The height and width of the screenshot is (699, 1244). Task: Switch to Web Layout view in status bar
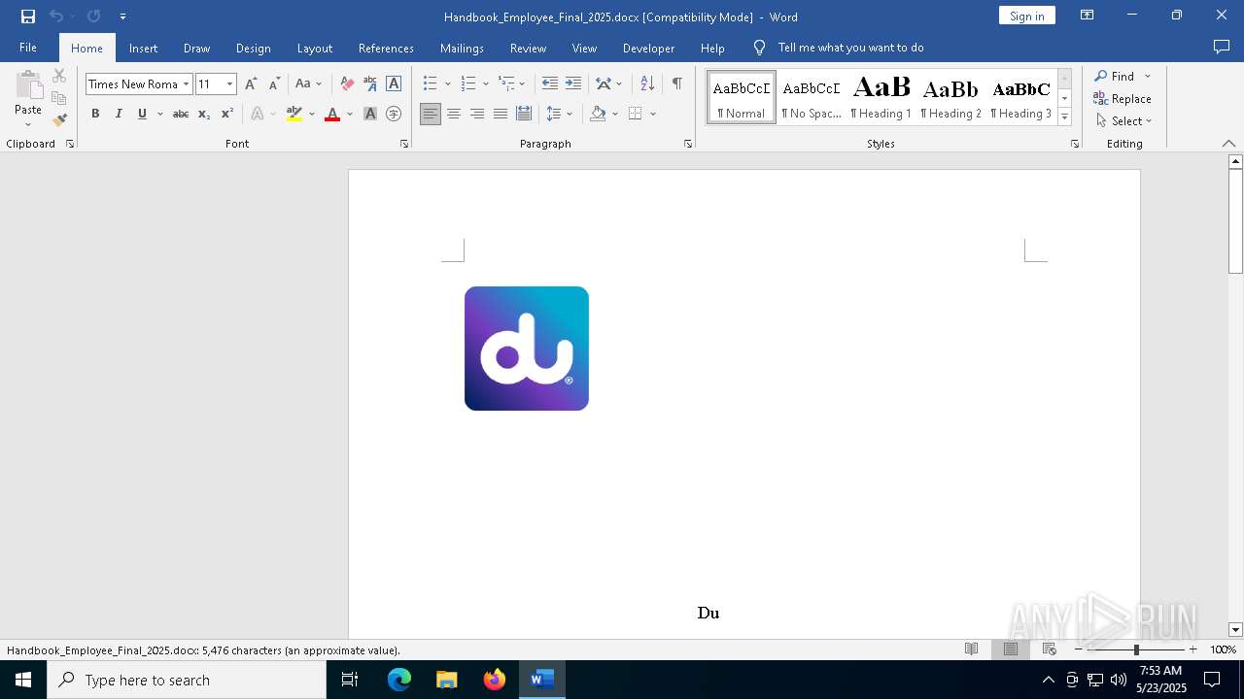click(x=1049, y=649)
